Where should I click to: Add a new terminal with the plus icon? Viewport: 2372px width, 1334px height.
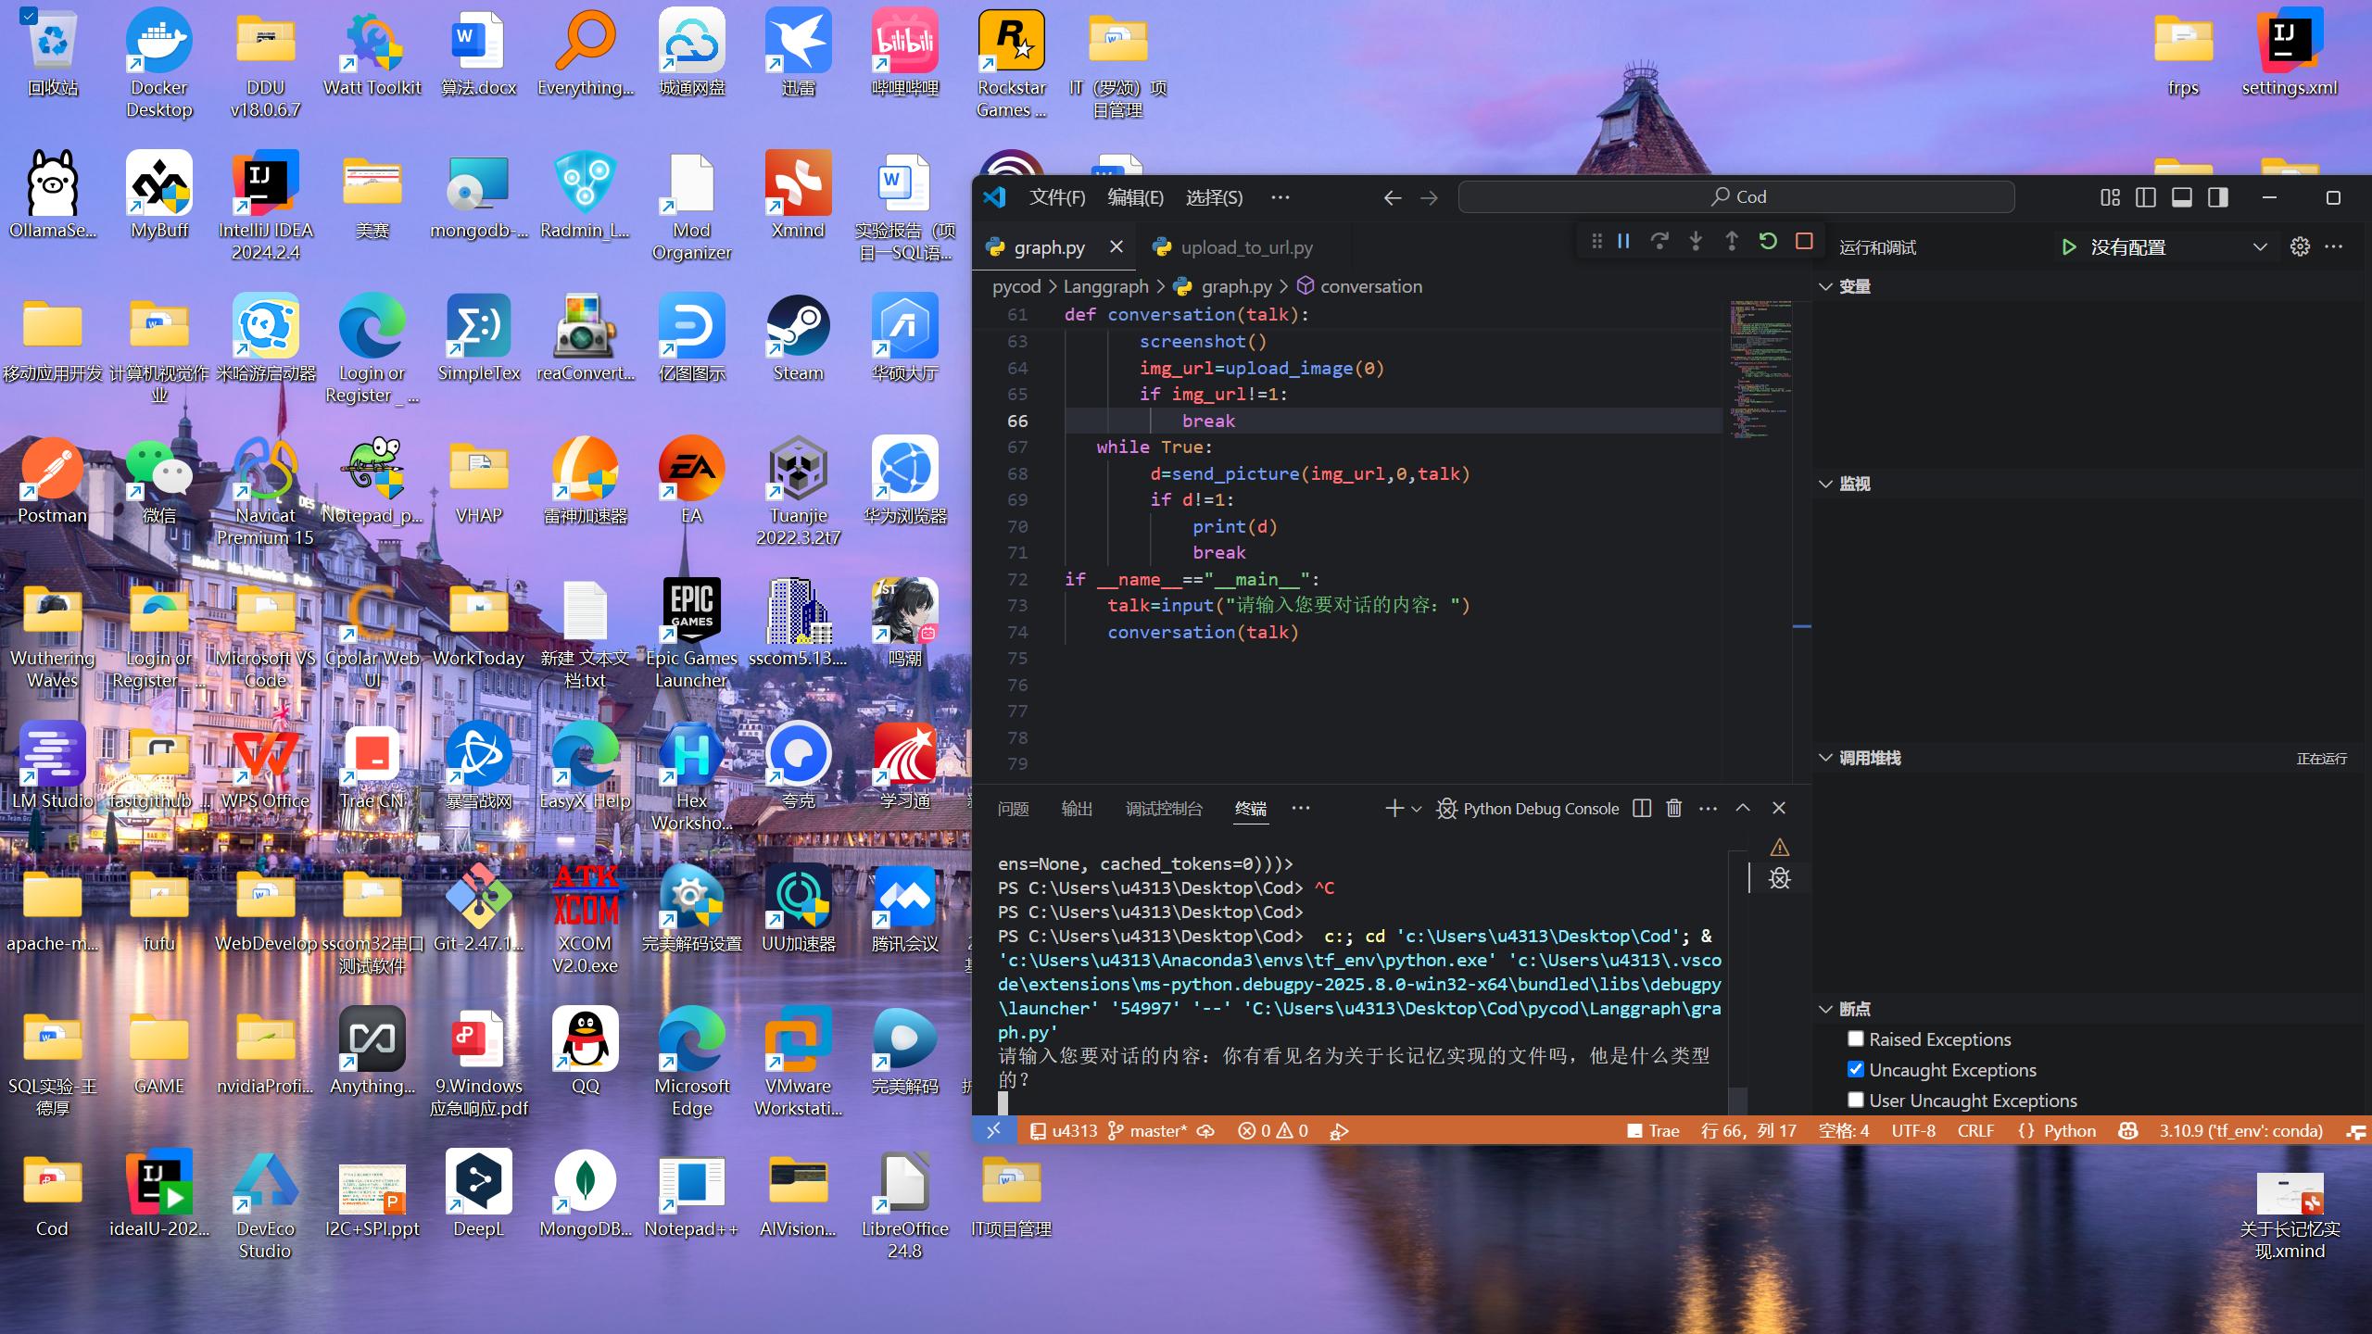point(1394,808)
